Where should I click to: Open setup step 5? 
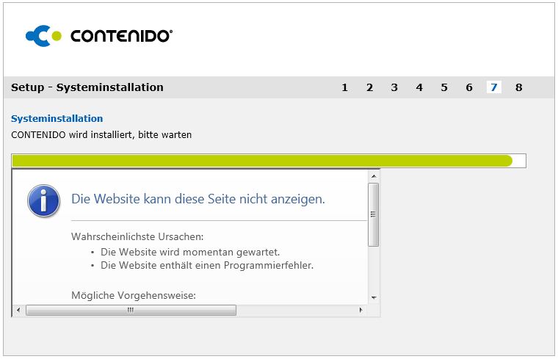[x=444, y=87]
